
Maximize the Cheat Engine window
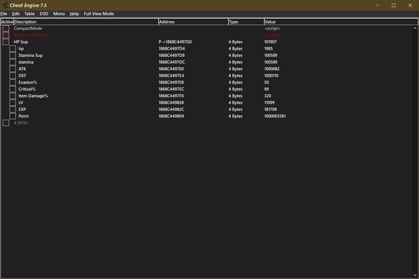click(x=394, y=5)
